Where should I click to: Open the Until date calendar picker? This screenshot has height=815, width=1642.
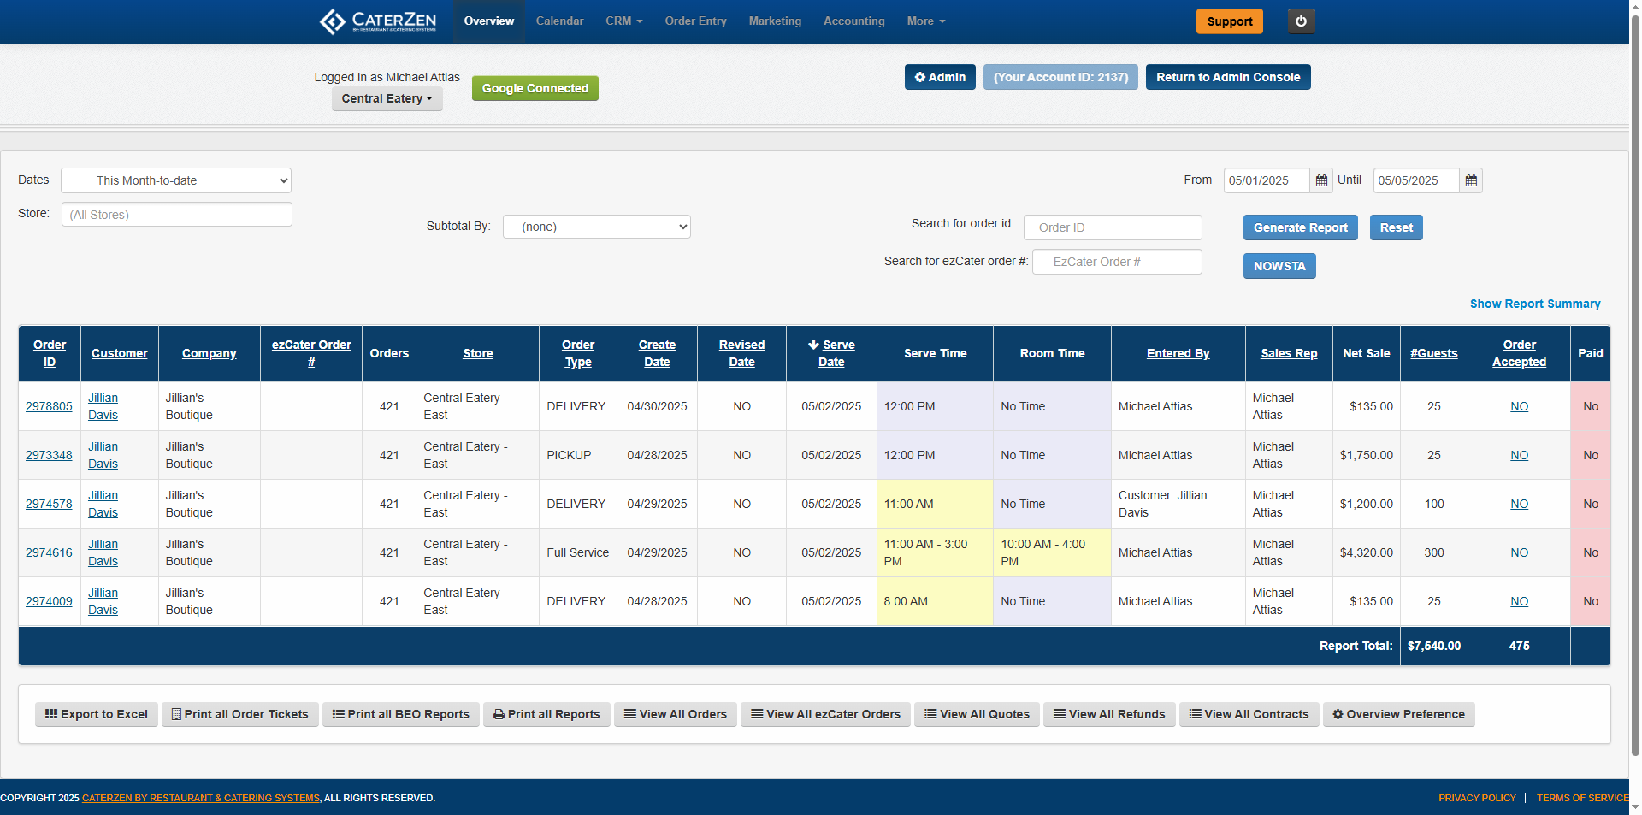click(1471, 180)
